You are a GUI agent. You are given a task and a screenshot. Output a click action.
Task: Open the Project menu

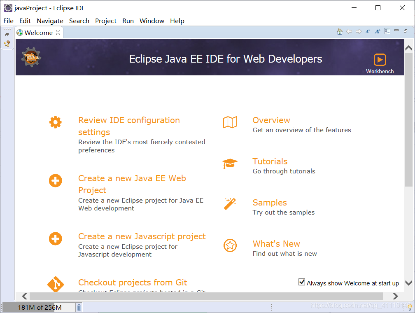tap(106, 21)
